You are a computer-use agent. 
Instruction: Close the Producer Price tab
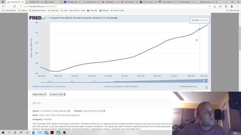(x=42, y=2)
